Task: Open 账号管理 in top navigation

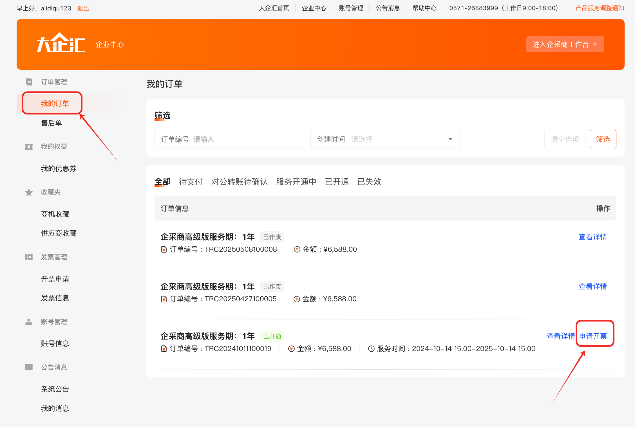Action: 351,8
